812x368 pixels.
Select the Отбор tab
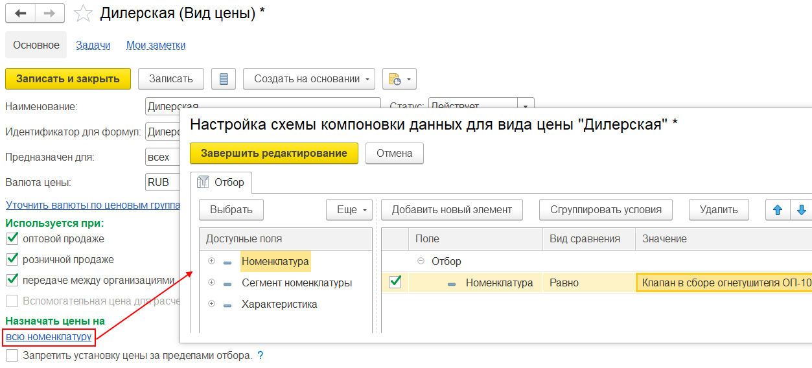pyautogui.click(x=221, y=182)
